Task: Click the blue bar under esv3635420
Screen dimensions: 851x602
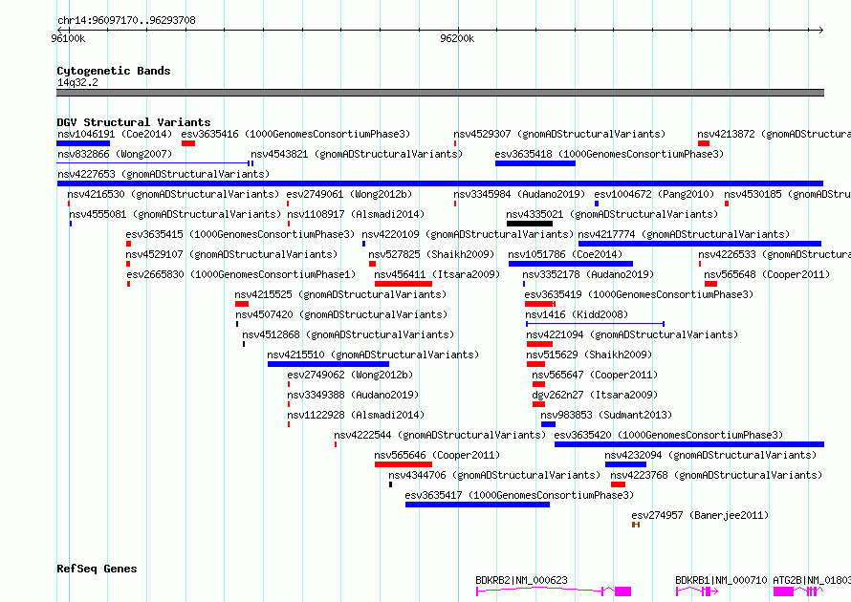Action: pyautogui.click(x=689, y=444)
